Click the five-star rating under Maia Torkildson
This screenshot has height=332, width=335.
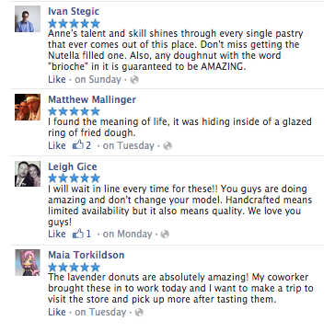(74, 267)
